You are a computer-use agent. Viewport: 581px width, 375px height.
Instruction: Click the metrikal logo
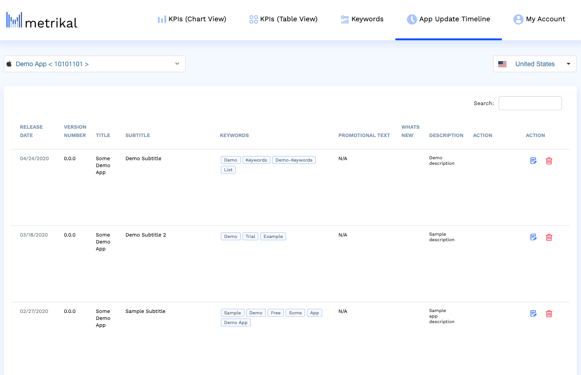(42, 20)
